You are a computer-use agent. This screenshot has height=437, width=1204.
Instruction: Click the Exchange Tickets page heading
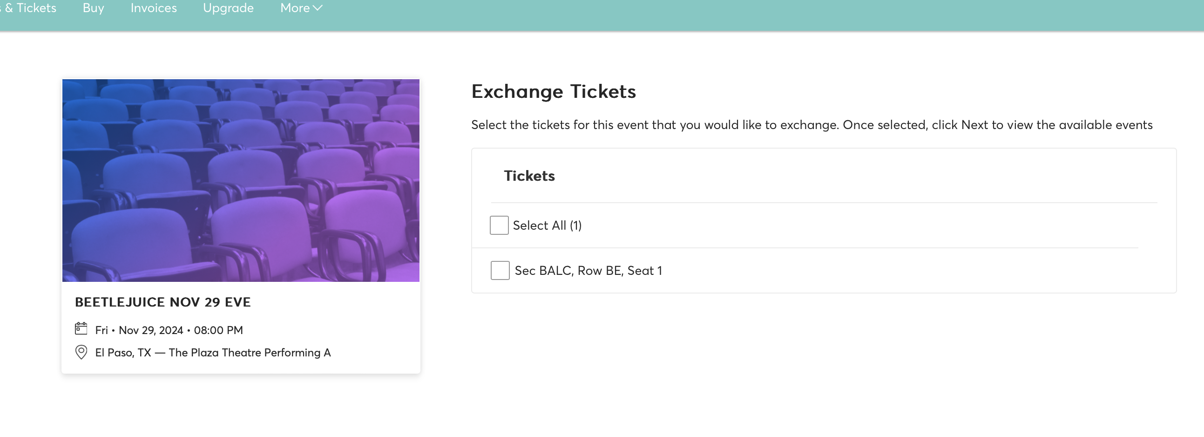pos(554,91)
